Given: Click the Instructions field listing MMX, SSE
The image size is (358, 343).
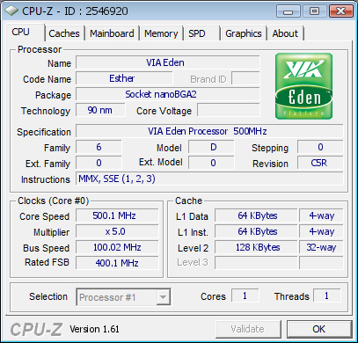Looking at the screenshot, I should (x=209, y=179).
